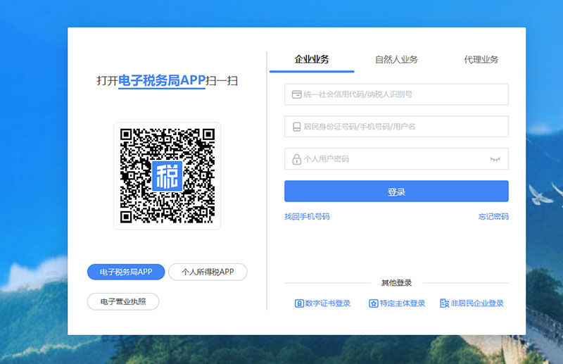Open 非居民企业登录 text link

click(477, 303)
